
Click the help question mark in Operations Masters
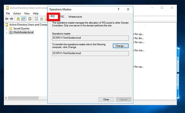[x=118, y=9]
